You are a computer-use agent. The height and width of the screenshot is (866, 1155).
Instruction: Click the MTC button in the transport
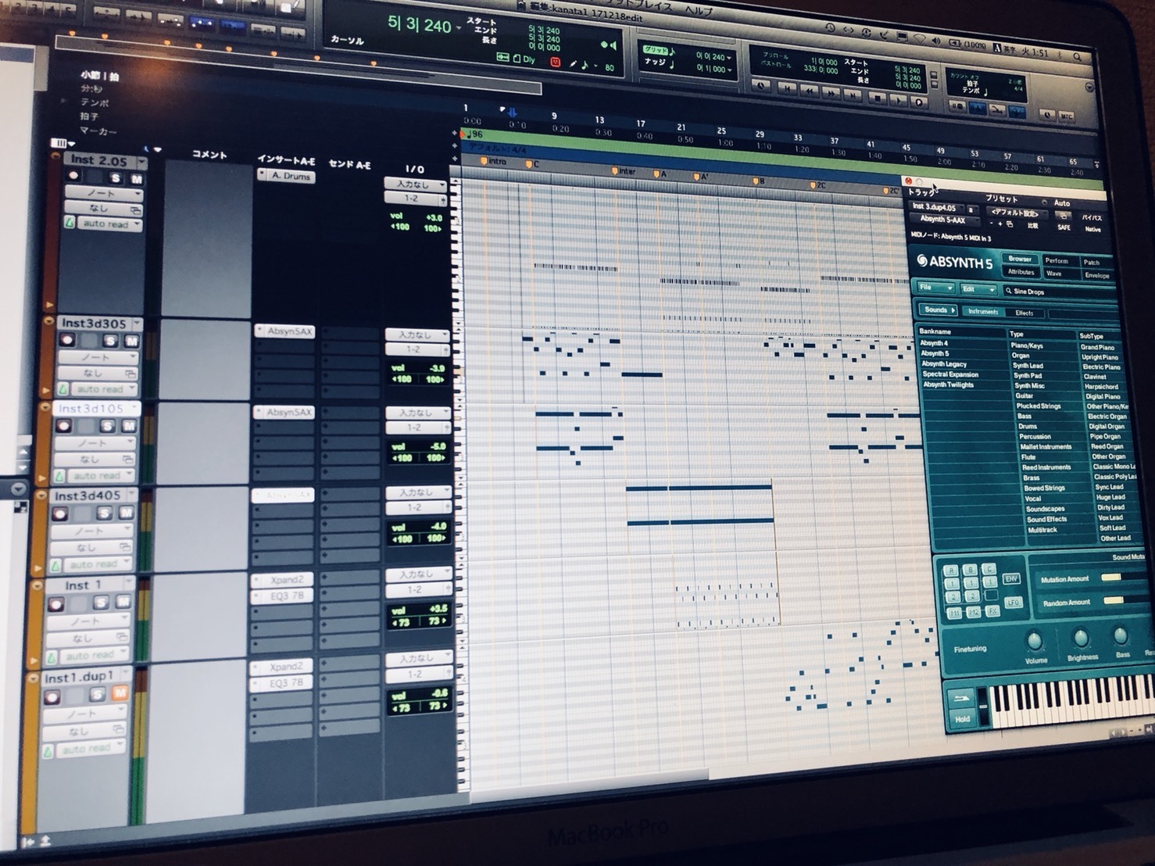[x=1066, y=116]
